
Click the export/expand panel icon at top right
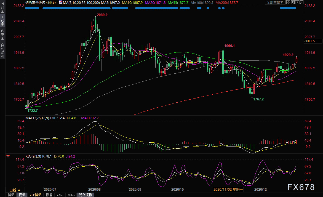click(x=301, y=2)
